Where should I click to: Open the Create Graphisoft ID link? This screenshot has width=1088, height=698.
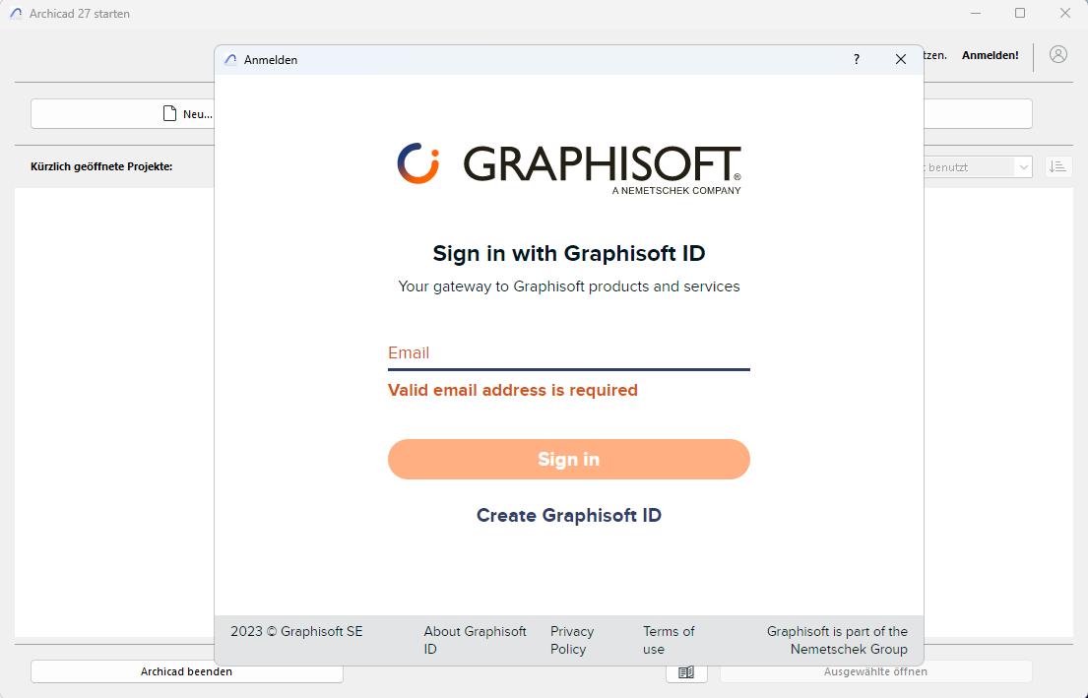click(x=568, y=516)
